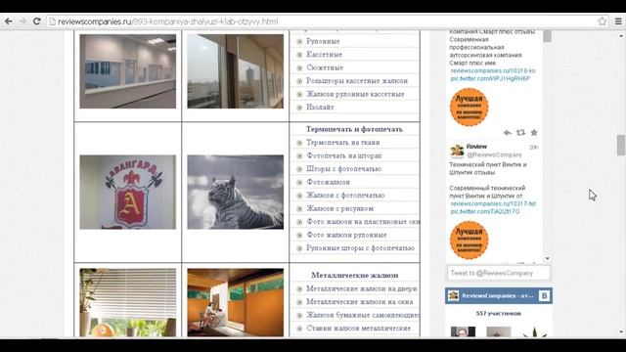Open 'Жалюзи с рисунком' link

click(339, 208)
